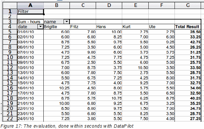Click the Kurt column label cell
Viewport: 204px width, 129px height.
coord(135,27)
